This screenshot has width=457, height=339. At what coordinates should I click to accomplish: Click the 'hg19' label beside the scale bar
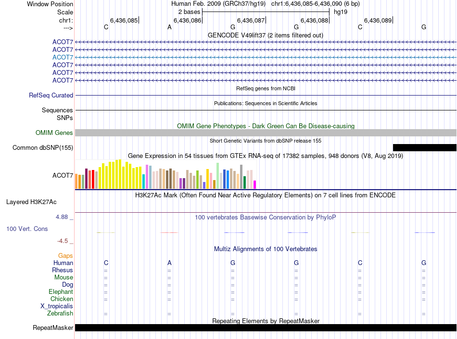pos(341,12)
